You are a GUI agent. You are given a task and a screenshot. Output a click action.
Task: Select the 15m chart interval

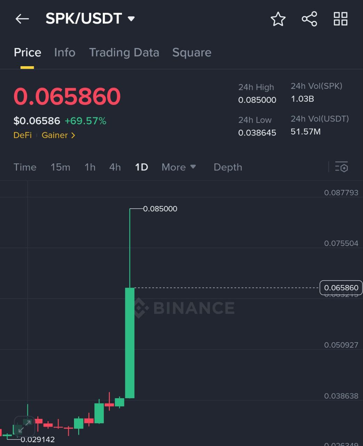point(60,167)
